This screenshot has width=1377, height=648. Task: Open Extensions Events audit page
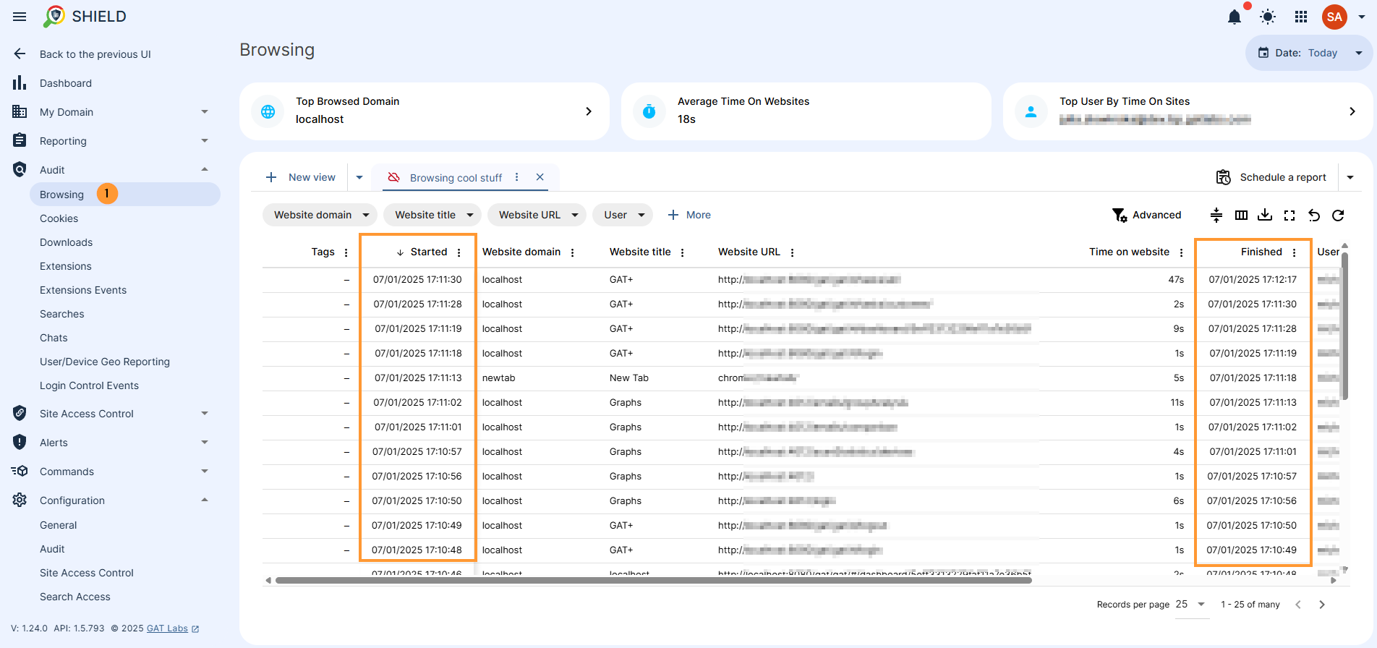coord(83,290)
